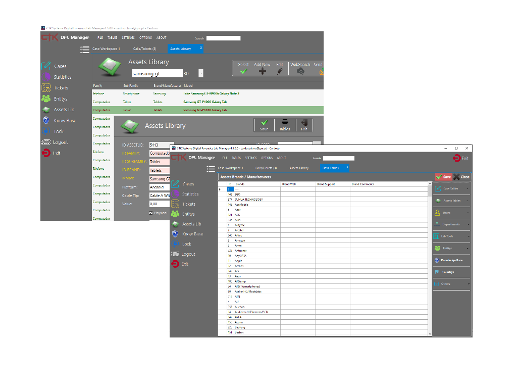Click the Edit pencil toolbar icon
The height and width of the screenshot is (388, 517).
(x=280, y=71)
